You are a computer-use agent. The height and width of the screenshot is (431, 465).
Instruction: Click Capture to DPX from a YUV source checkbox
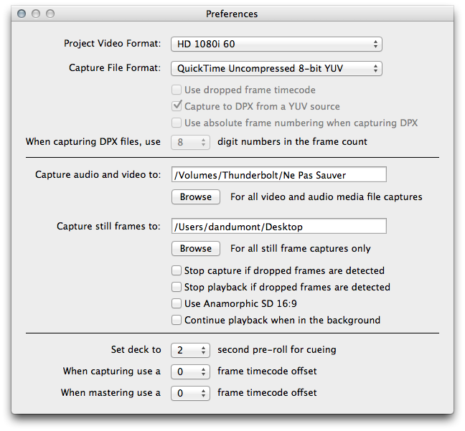pyautogui.click(x=177, y=106)
